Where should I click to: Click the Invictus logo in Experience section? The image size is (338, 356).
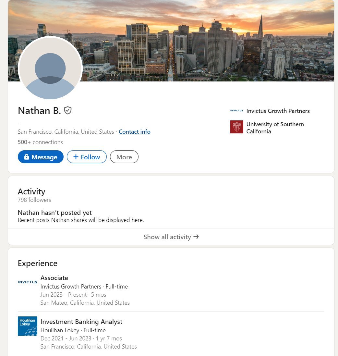tap(28, 282)
